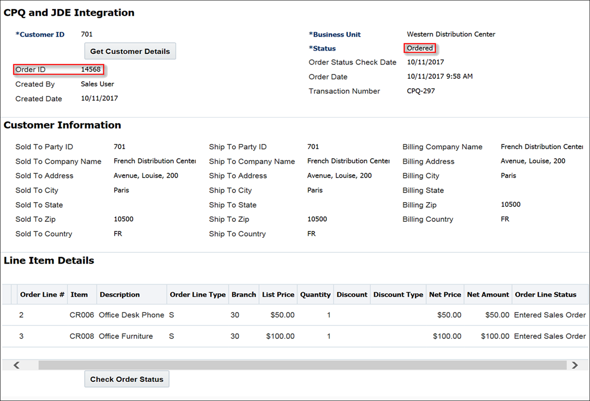
Task: Click the Check Order Status button
Action: coord(126,379)
